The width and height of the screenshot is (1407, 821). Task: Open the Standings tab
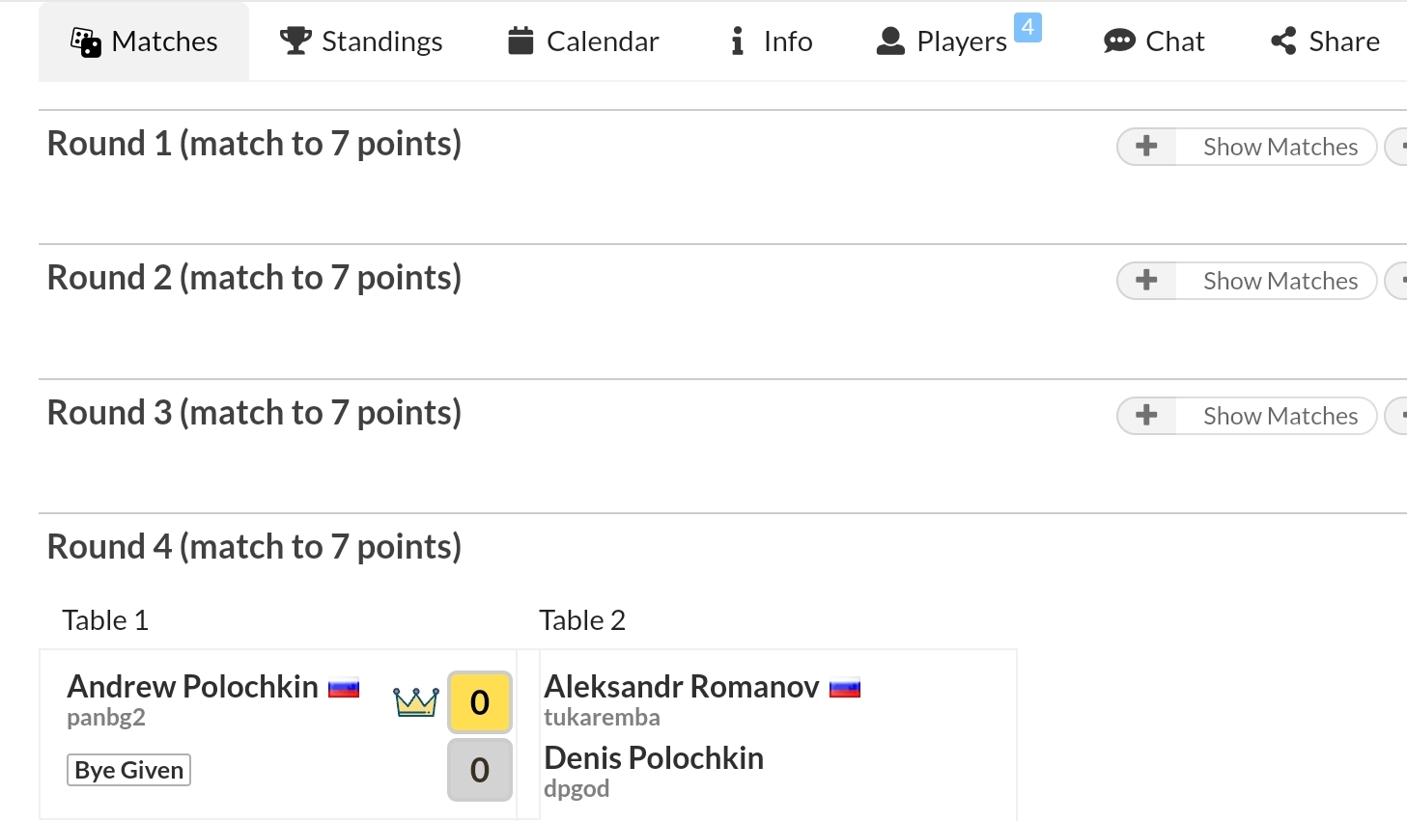coord(361,41)
